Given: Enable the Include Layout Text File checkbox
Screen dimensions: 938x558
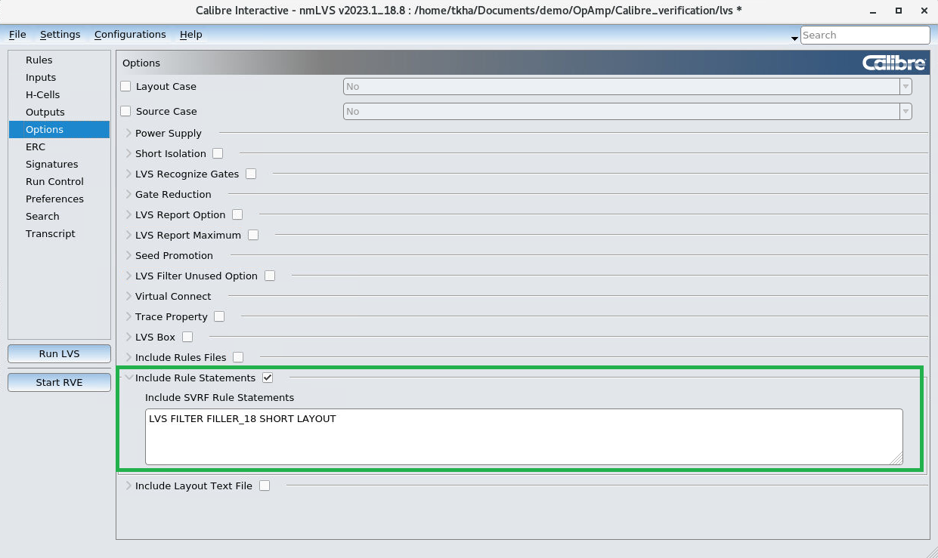Looking at the screenshot, I should coord(265,486).
